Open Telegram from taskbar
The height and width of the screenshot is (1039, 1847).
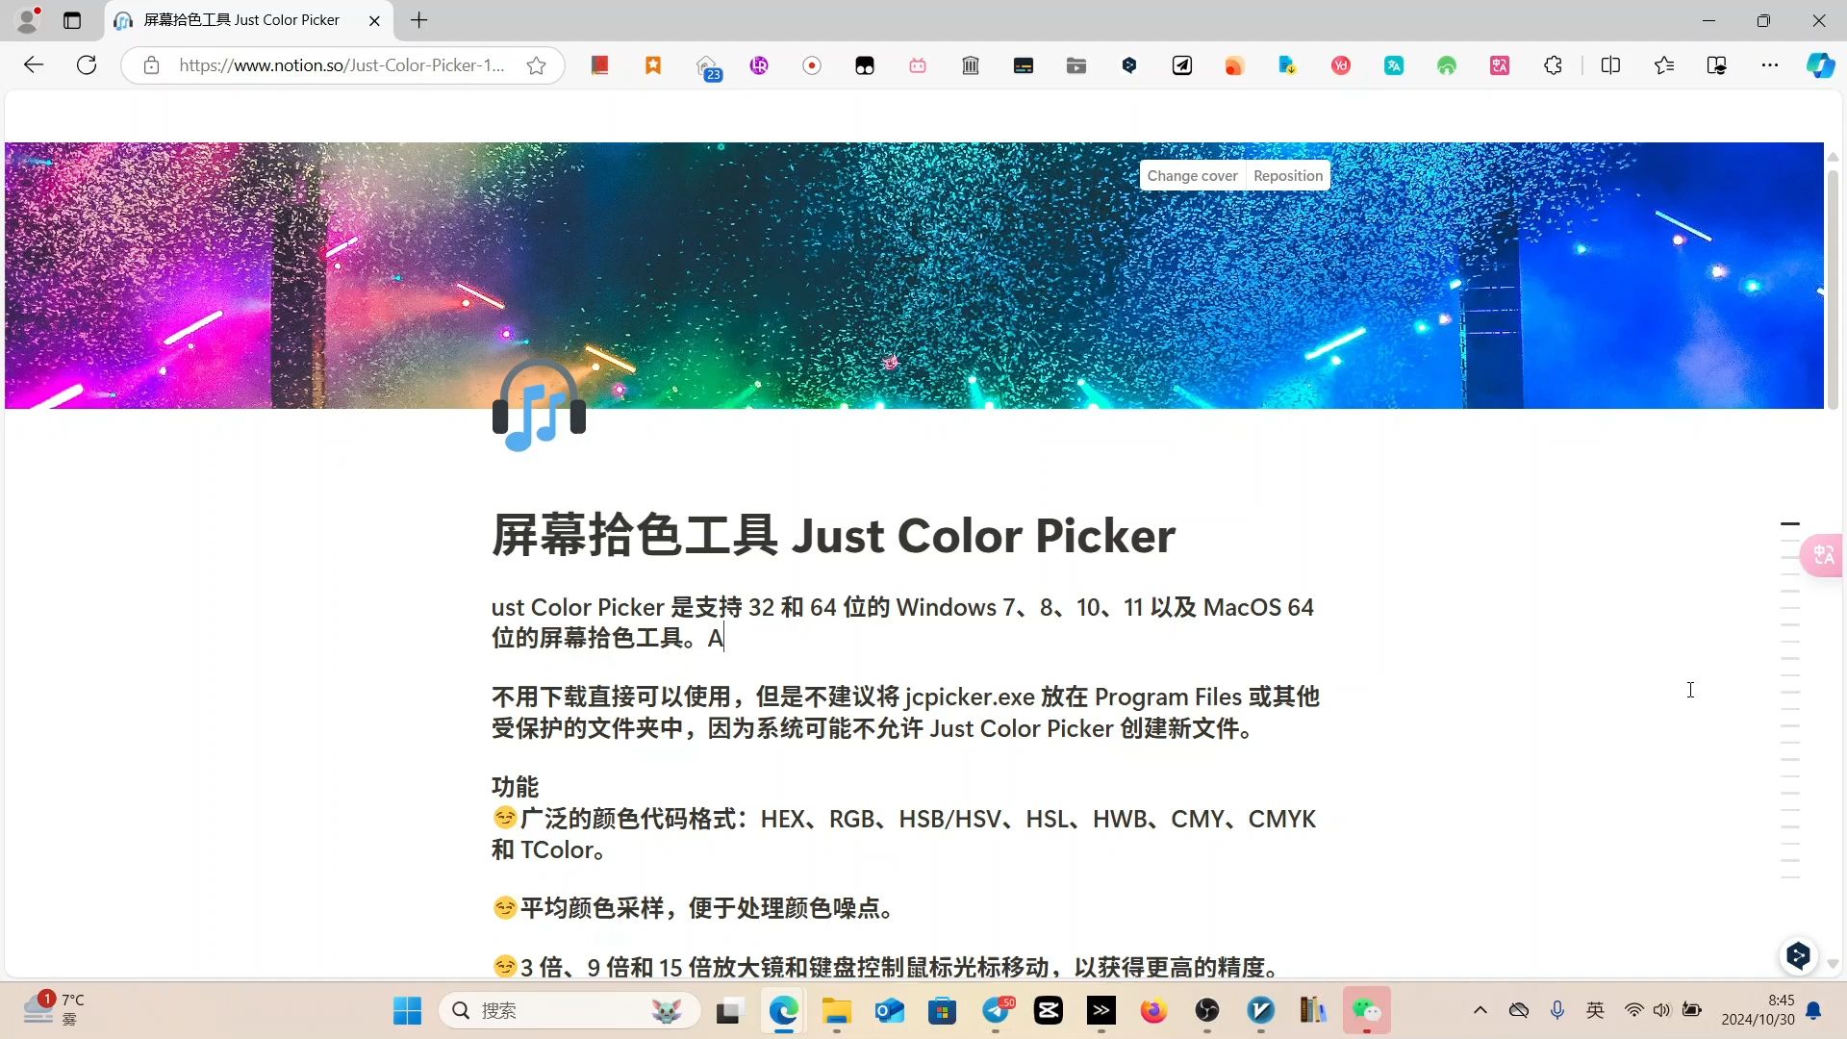(997, 1010)
